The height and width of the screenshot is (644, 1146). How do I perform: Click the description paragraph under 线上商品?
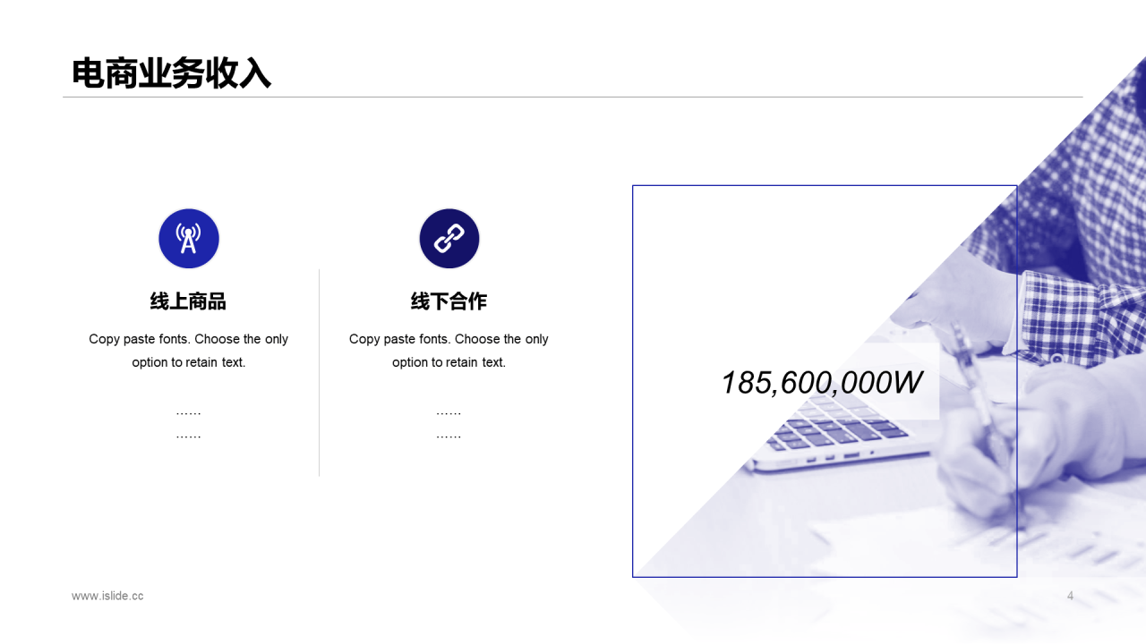coord(188,351)
